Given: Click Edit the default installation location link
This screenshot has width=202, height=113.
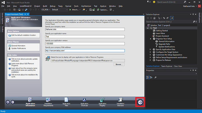Looking at the screenshot, I should (24, 35).
